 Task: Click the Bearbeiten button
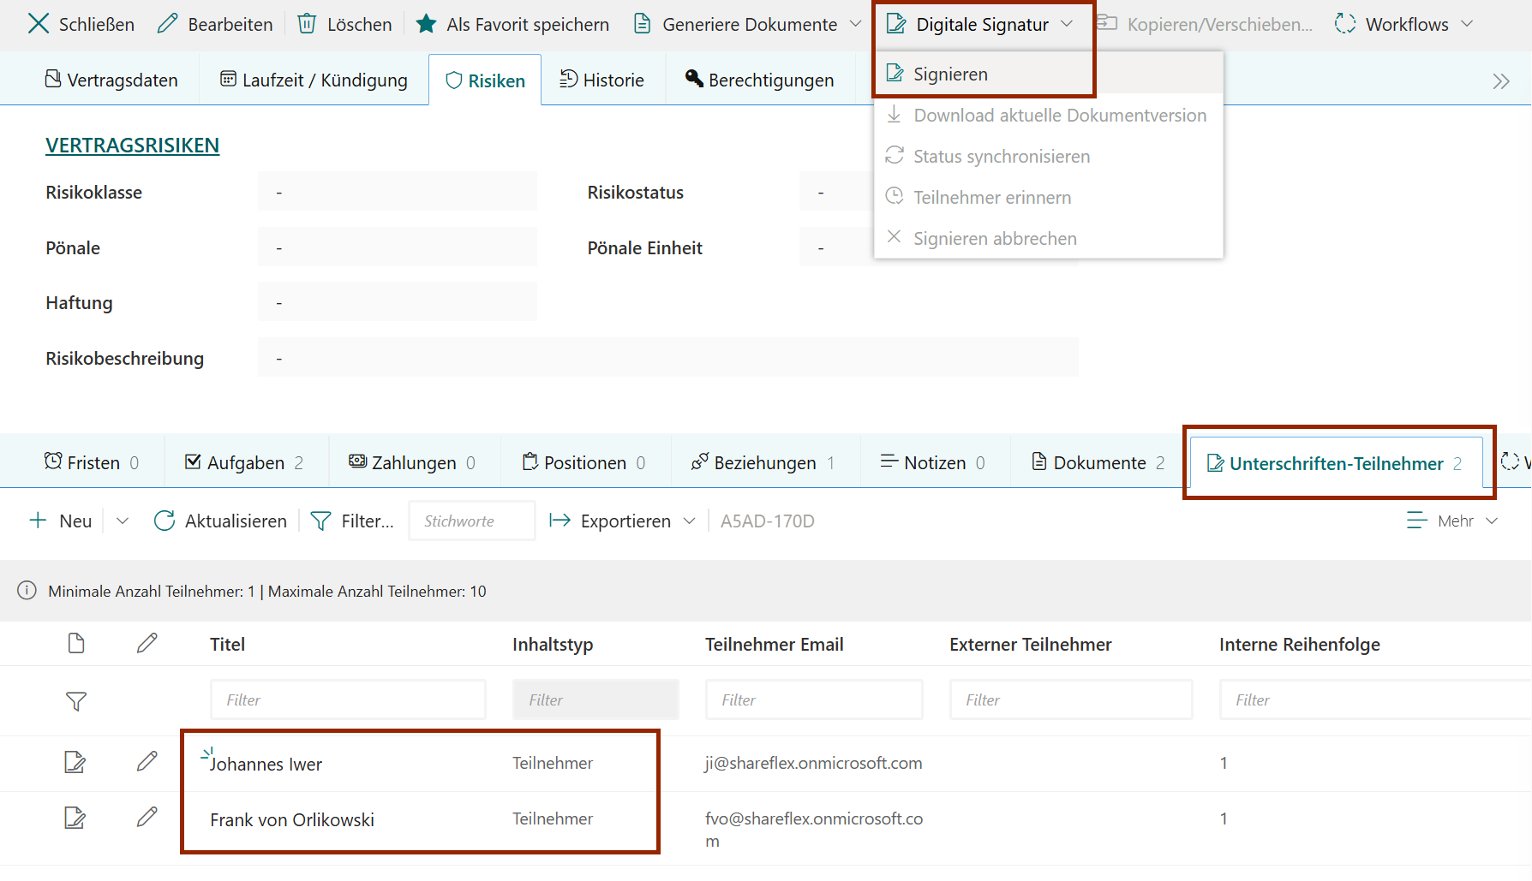[x=215, y=24]
